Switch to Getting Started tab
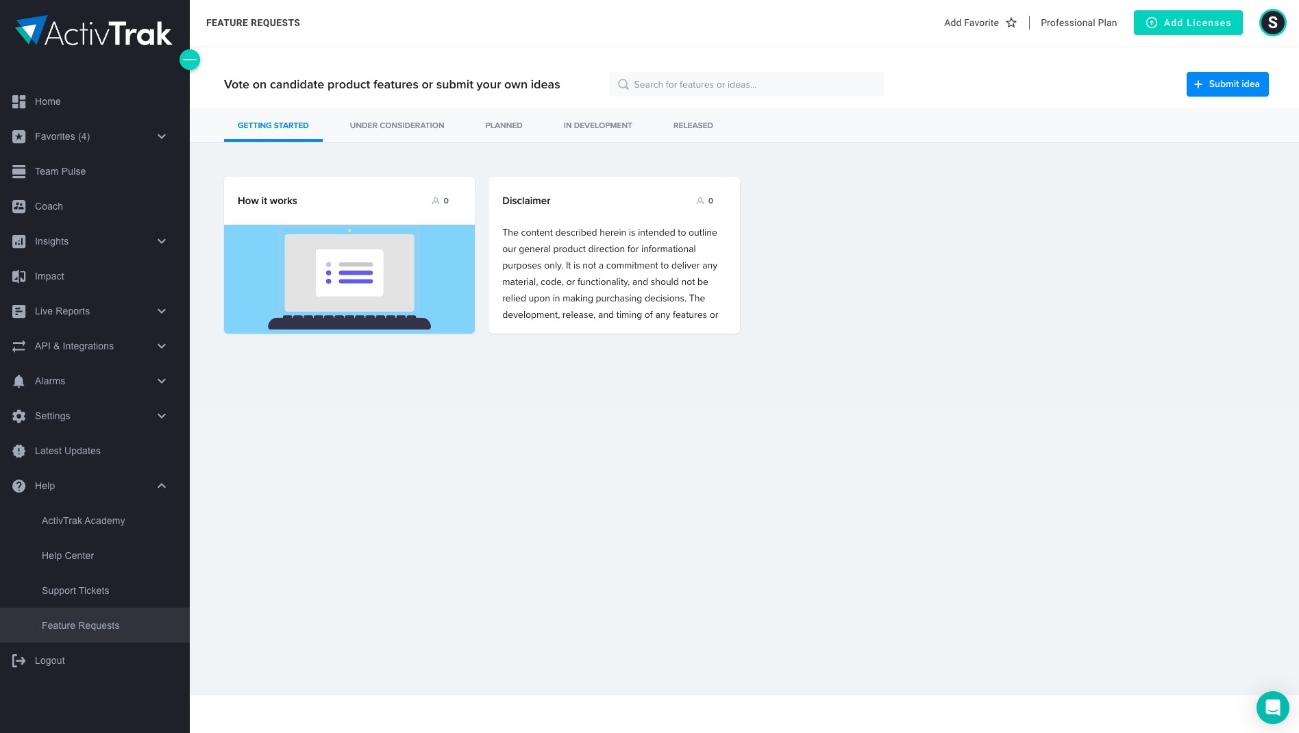 click(x=273, y=125)
